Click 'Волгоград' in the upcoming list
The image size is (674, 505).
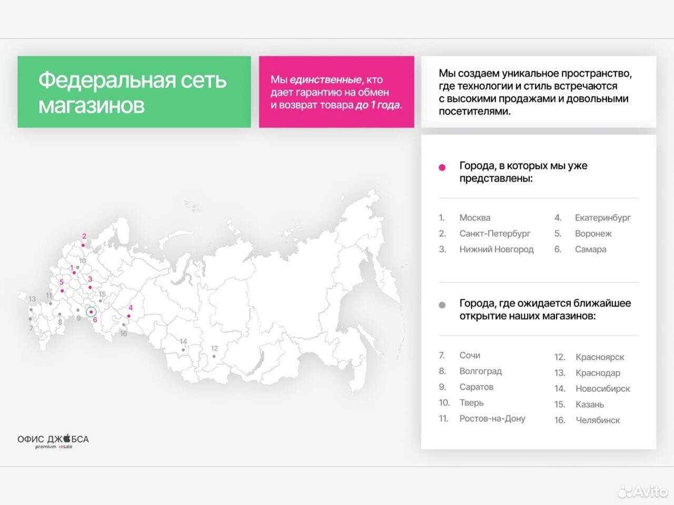point(481,371)
